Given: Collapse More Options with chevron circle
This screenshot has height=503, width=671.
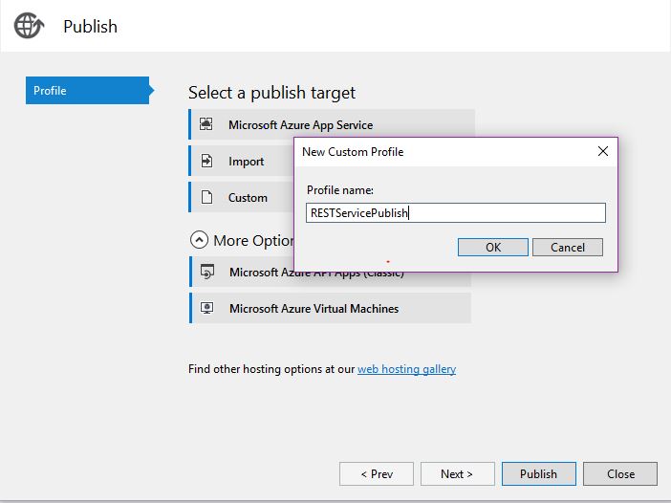Looking at the screenshot, I should (199, 240).
